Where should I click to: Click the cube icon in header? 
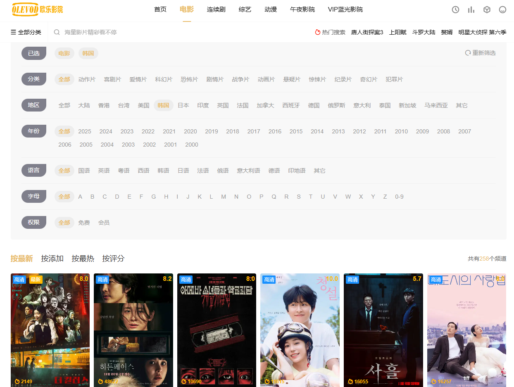pyautogui.click(x=487, y=9)
